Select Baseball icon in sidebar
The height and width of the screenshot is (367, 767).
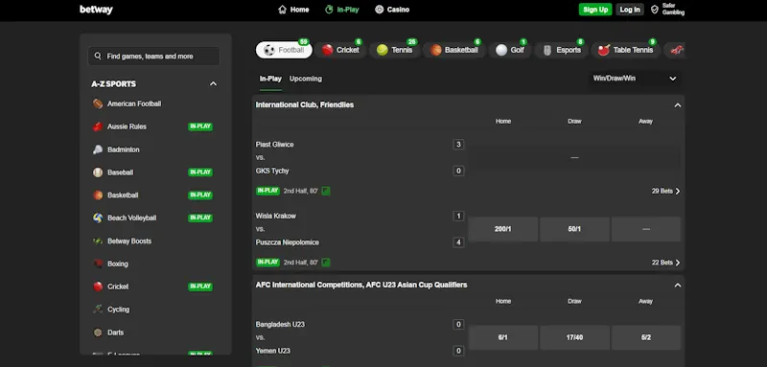(x=98, y=172)
